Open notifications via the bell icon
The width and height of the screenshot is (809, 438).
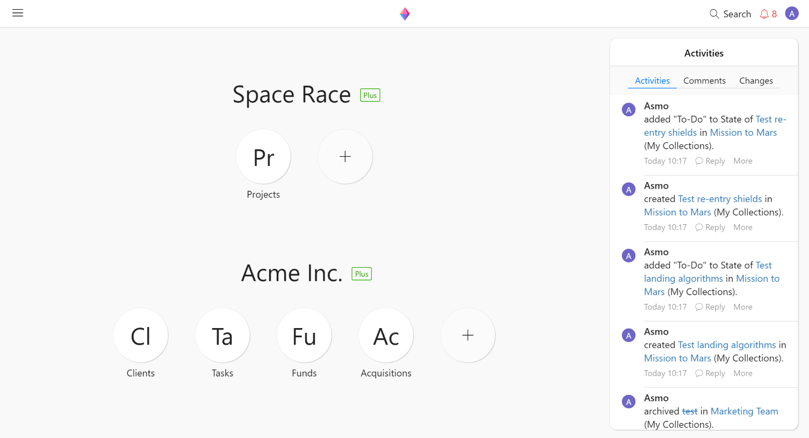pyautogui.click(x=764, y=13)
